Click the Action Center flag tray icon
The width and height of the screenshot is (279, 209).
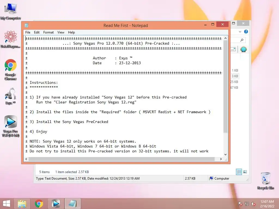tap(240, 204)
